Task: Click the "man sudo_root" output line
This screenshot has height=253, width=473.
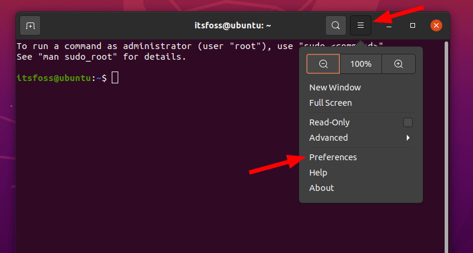Action: [101, 57]
